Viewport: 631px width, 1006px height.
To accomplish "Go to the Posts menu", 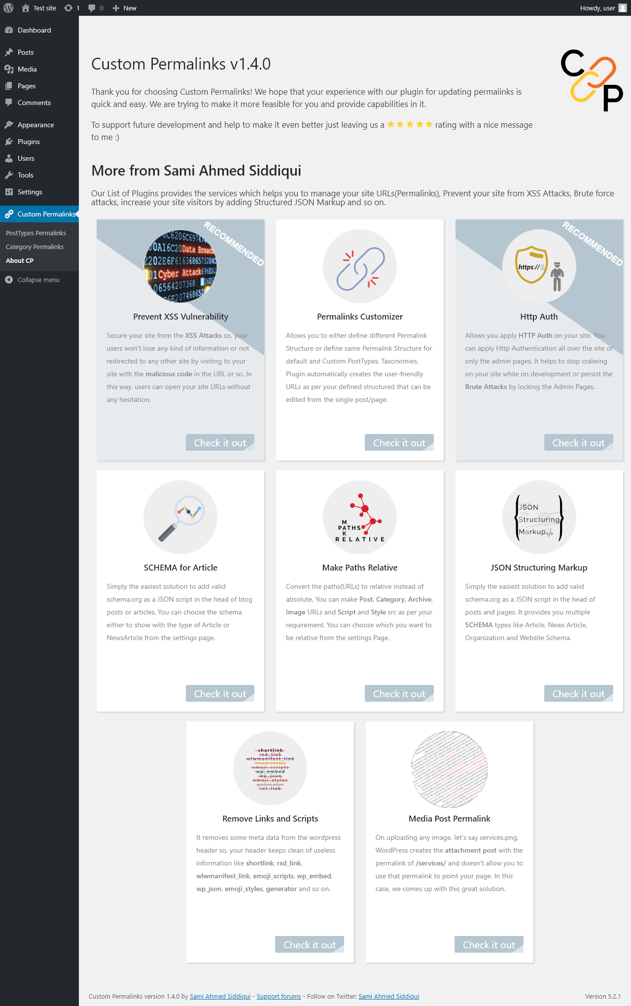I will pyautogui.click(x=39, y=52).
